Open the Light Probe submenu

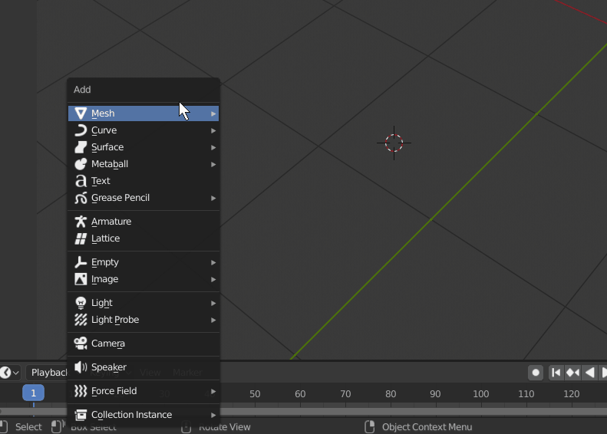(144, 320)
